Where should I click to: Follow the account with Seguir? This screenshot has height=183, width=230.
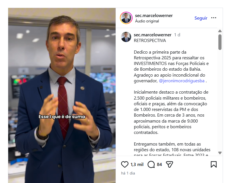pyautogui.click(x=201, y=18)
